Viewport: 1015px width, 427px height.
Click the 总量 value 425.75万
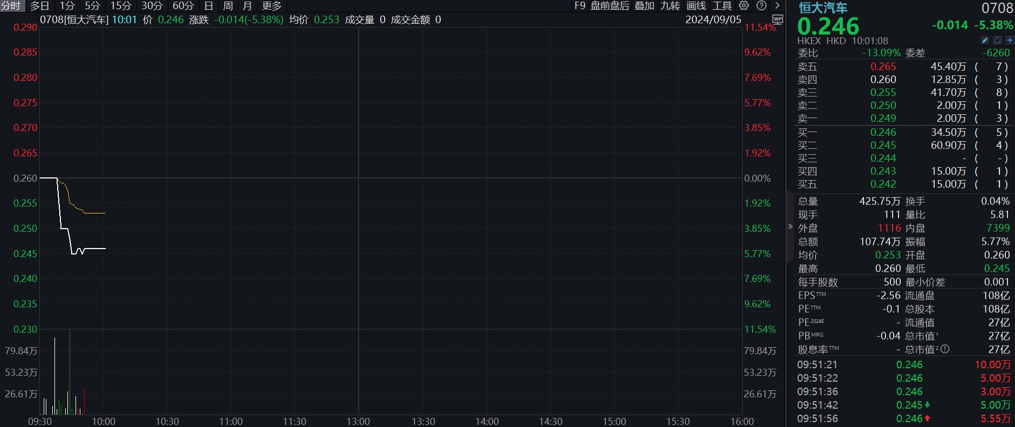pos(880,201)
